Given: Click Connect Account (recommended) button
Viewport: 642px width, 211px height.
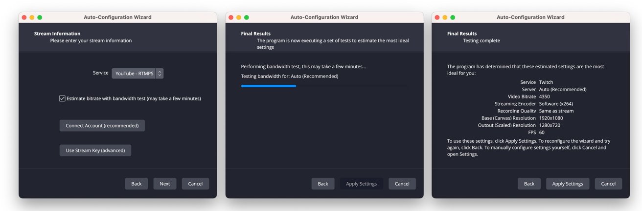Looking at the screenshot, I should coord(102,126).
